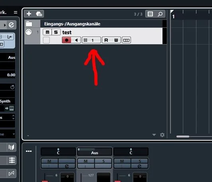Enable Read automation R on test track
This screenshot has height=182, width=212.
pyautogui.click(x=107, y=40)
